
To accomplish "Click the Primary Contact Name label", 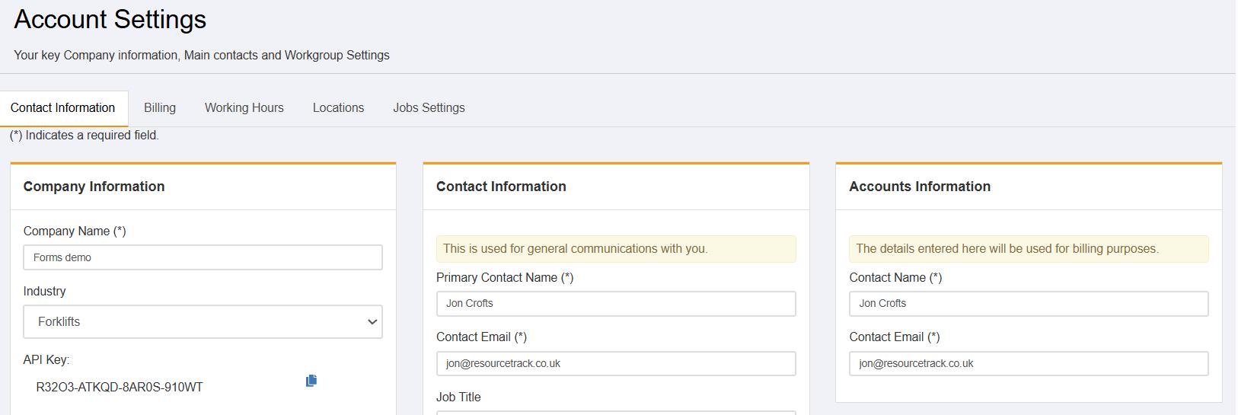I will click(x=505, y=278).
